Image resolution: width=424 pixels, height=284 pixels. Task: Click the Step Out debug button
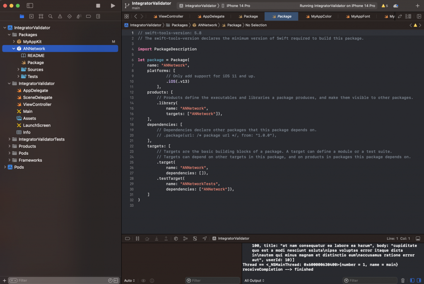point(166,239)
